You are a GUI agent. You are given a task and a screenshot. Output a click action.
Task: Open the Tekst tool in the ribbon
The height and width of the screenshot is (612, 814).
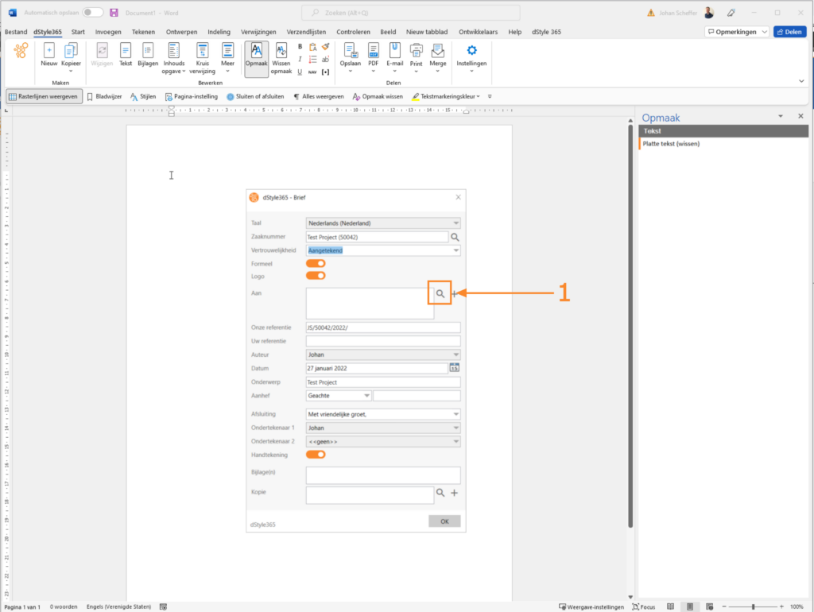pyautogui.click(x=125, y=51)
